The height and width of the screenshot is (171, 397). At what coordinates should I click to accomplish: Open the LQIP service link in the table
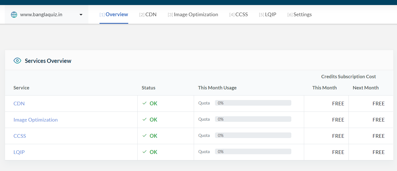[x=19, y=152]
